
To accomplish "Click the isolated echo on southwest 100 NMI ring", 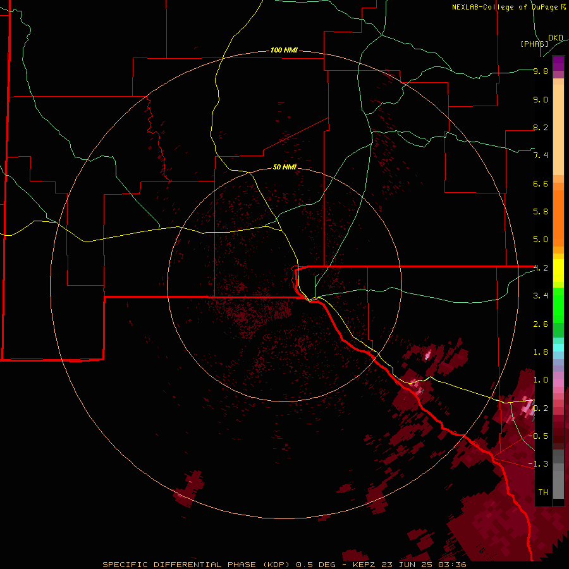I will click(x=190, y=488).
